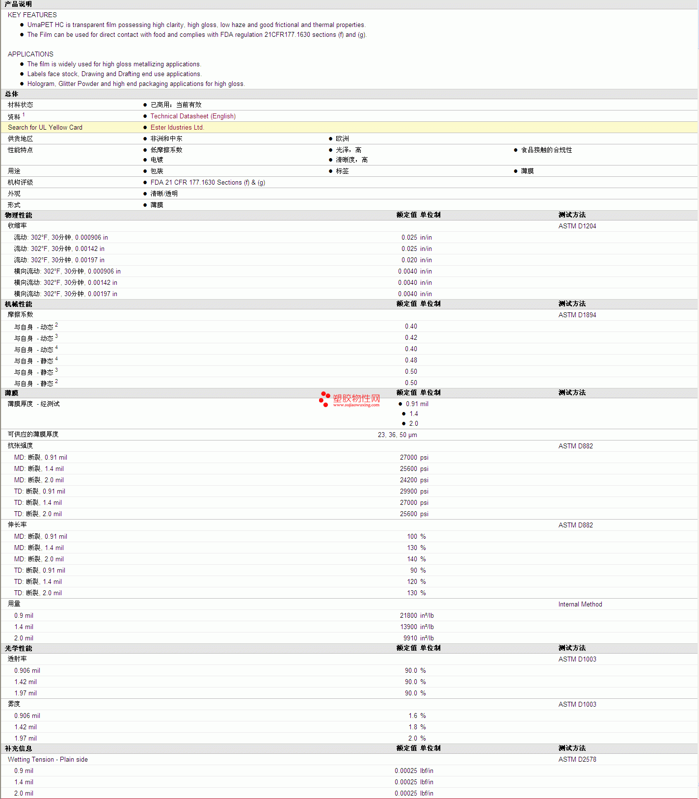Click the Search for UL Yellow Card label
Image resolution: width=699 pixels, height=799 pixels.
(x=45, y=128)
